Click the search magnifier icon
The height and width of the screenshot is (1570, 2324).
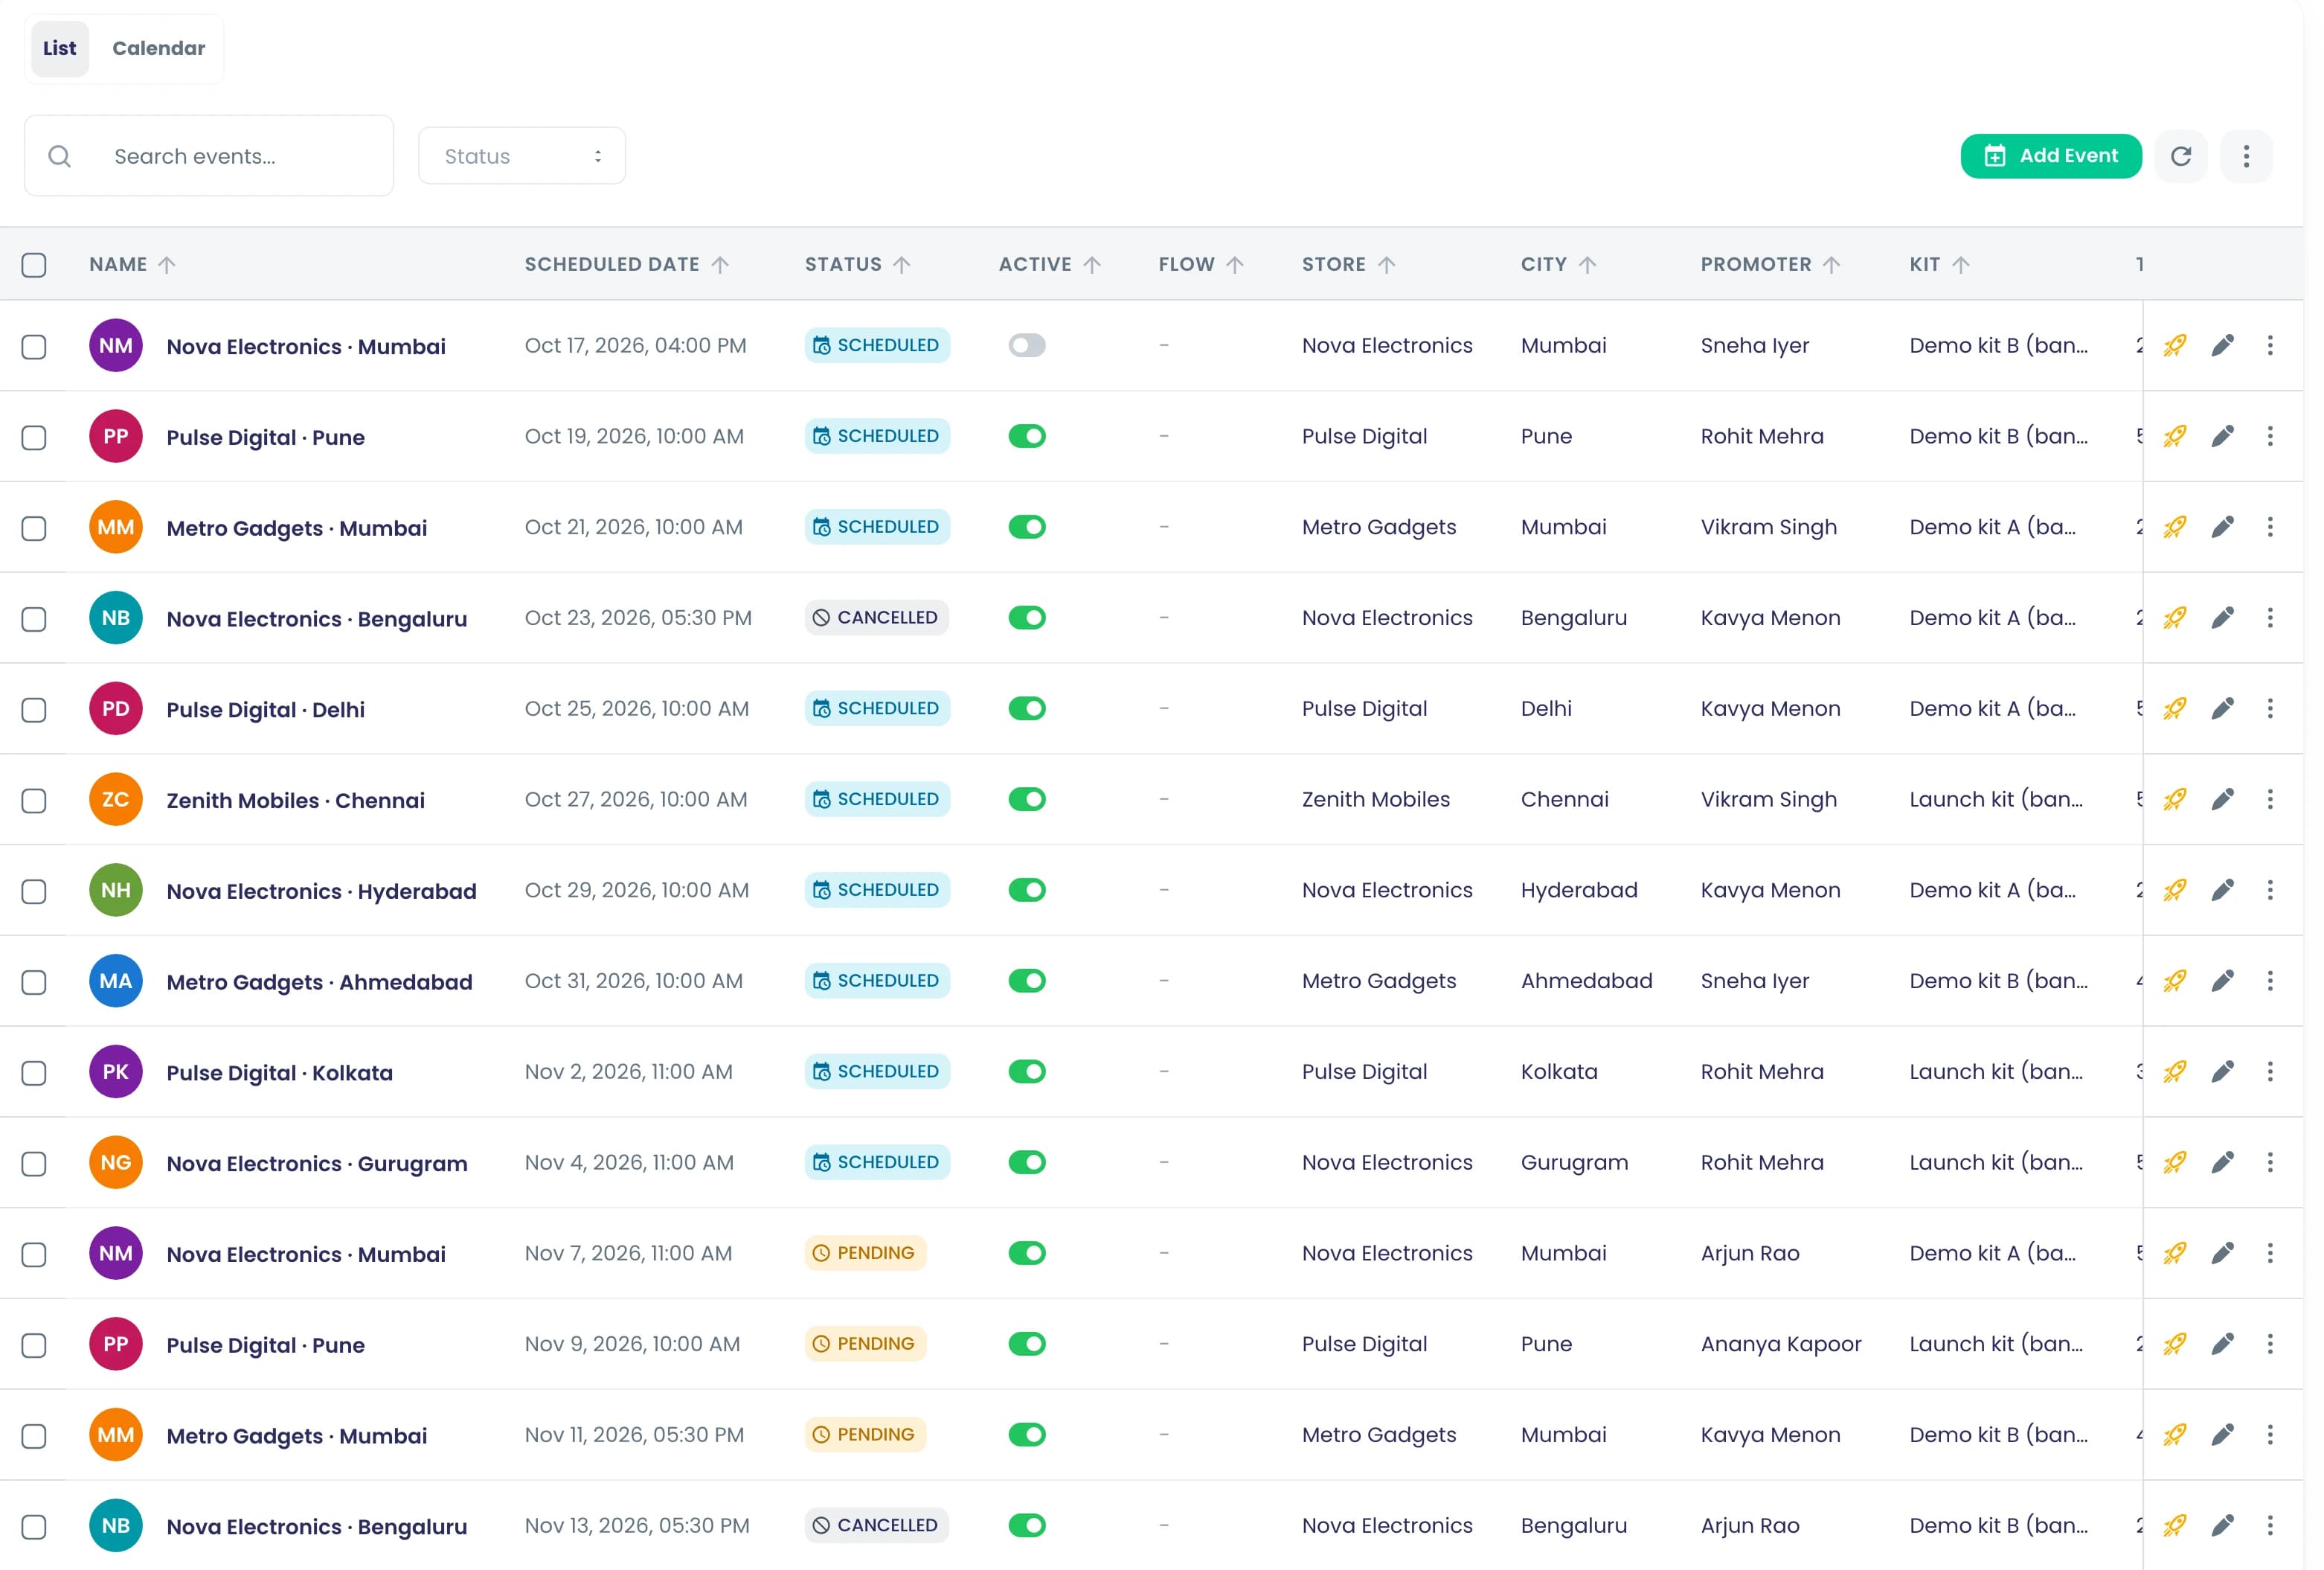click(x=60, y=156)
